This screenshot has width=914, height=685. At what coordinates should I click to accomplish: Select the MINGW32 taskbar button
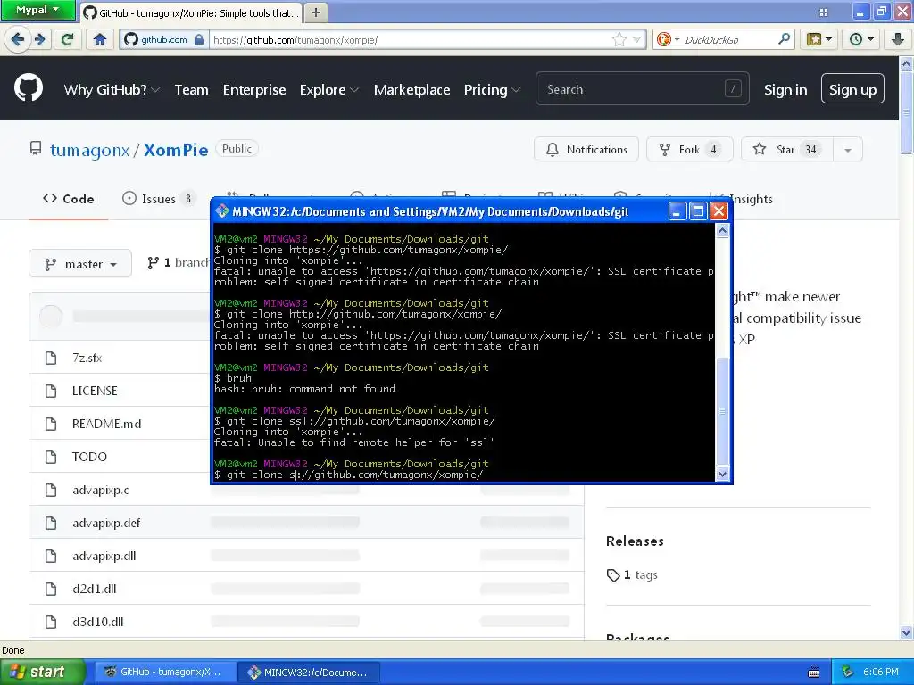(x=309, y=673)
